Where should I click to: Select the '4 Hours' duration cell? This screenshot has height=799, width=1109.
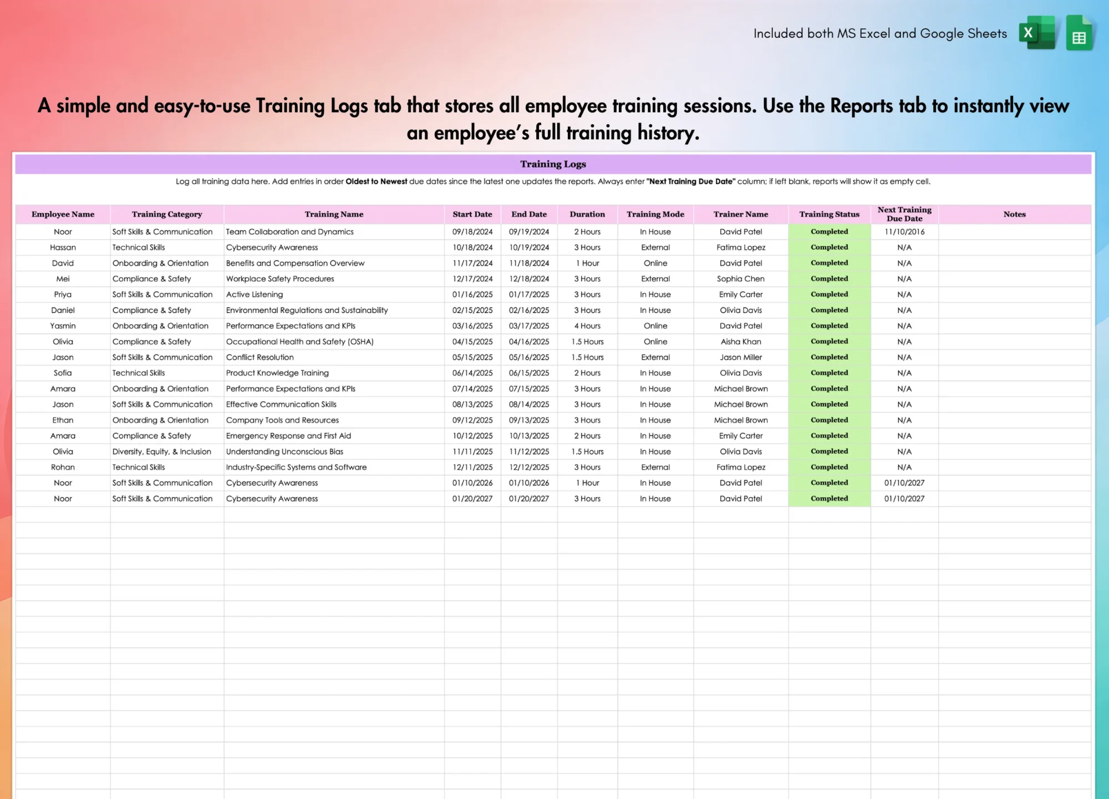click(x=587, y=326)
